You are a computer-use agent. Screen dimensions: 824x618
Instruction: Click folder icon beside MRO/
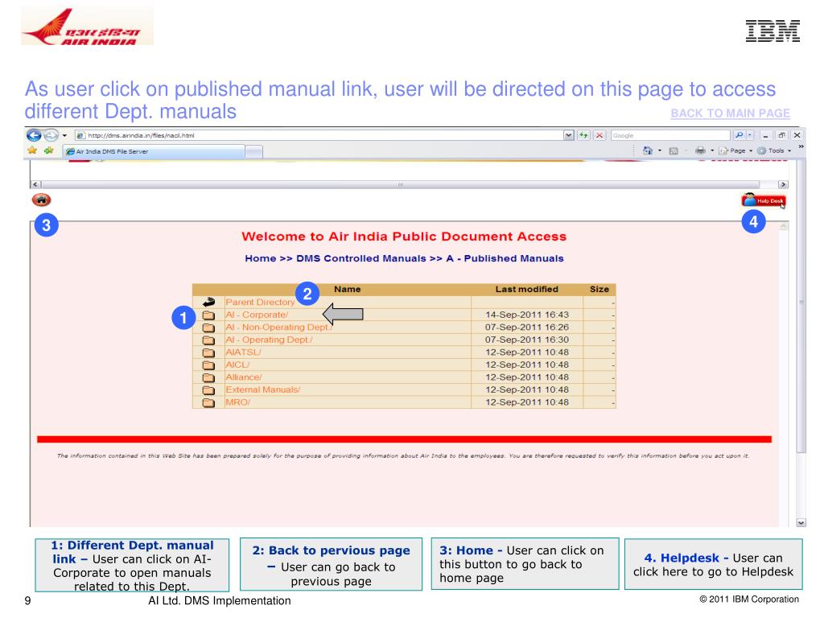point(208,403)
